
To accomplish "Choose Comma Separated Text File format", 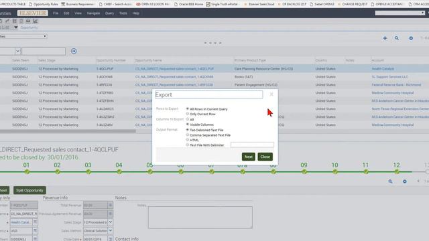I will pos(188,135).
